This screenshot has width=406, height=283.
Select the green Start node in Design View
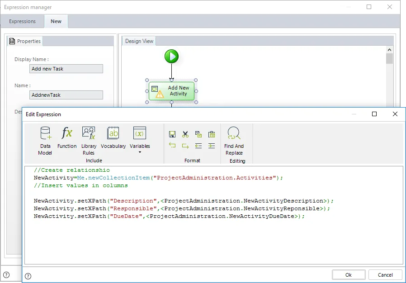pyautogui.click(x=171, y=56)
